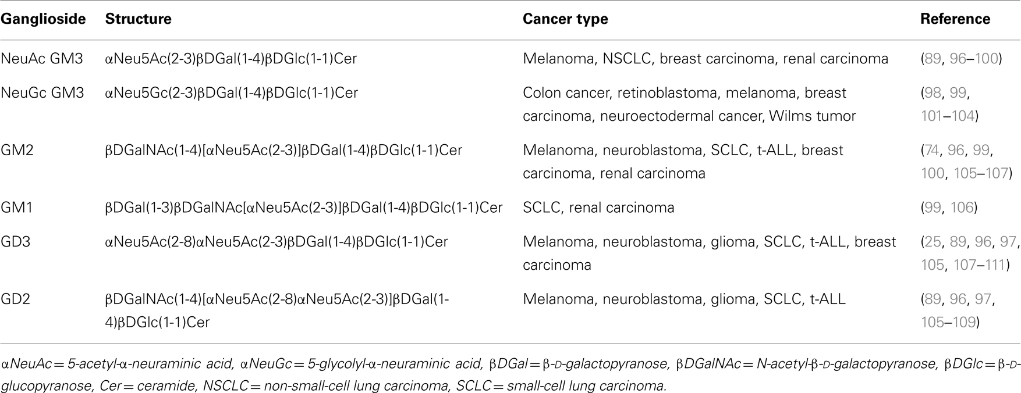Click the table footnote abbreviations text
The width and height of the screenshot is (1021, 393).
click(x=510, y=375)
